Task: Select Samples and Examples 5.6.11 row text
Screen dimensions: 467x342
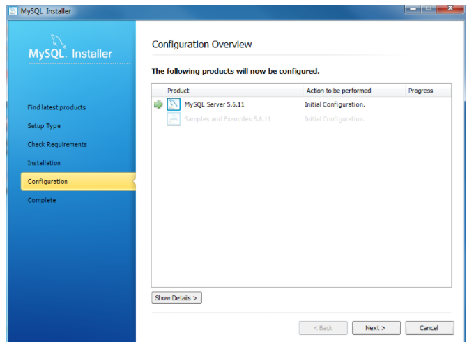Action: (x=228, y=119)
